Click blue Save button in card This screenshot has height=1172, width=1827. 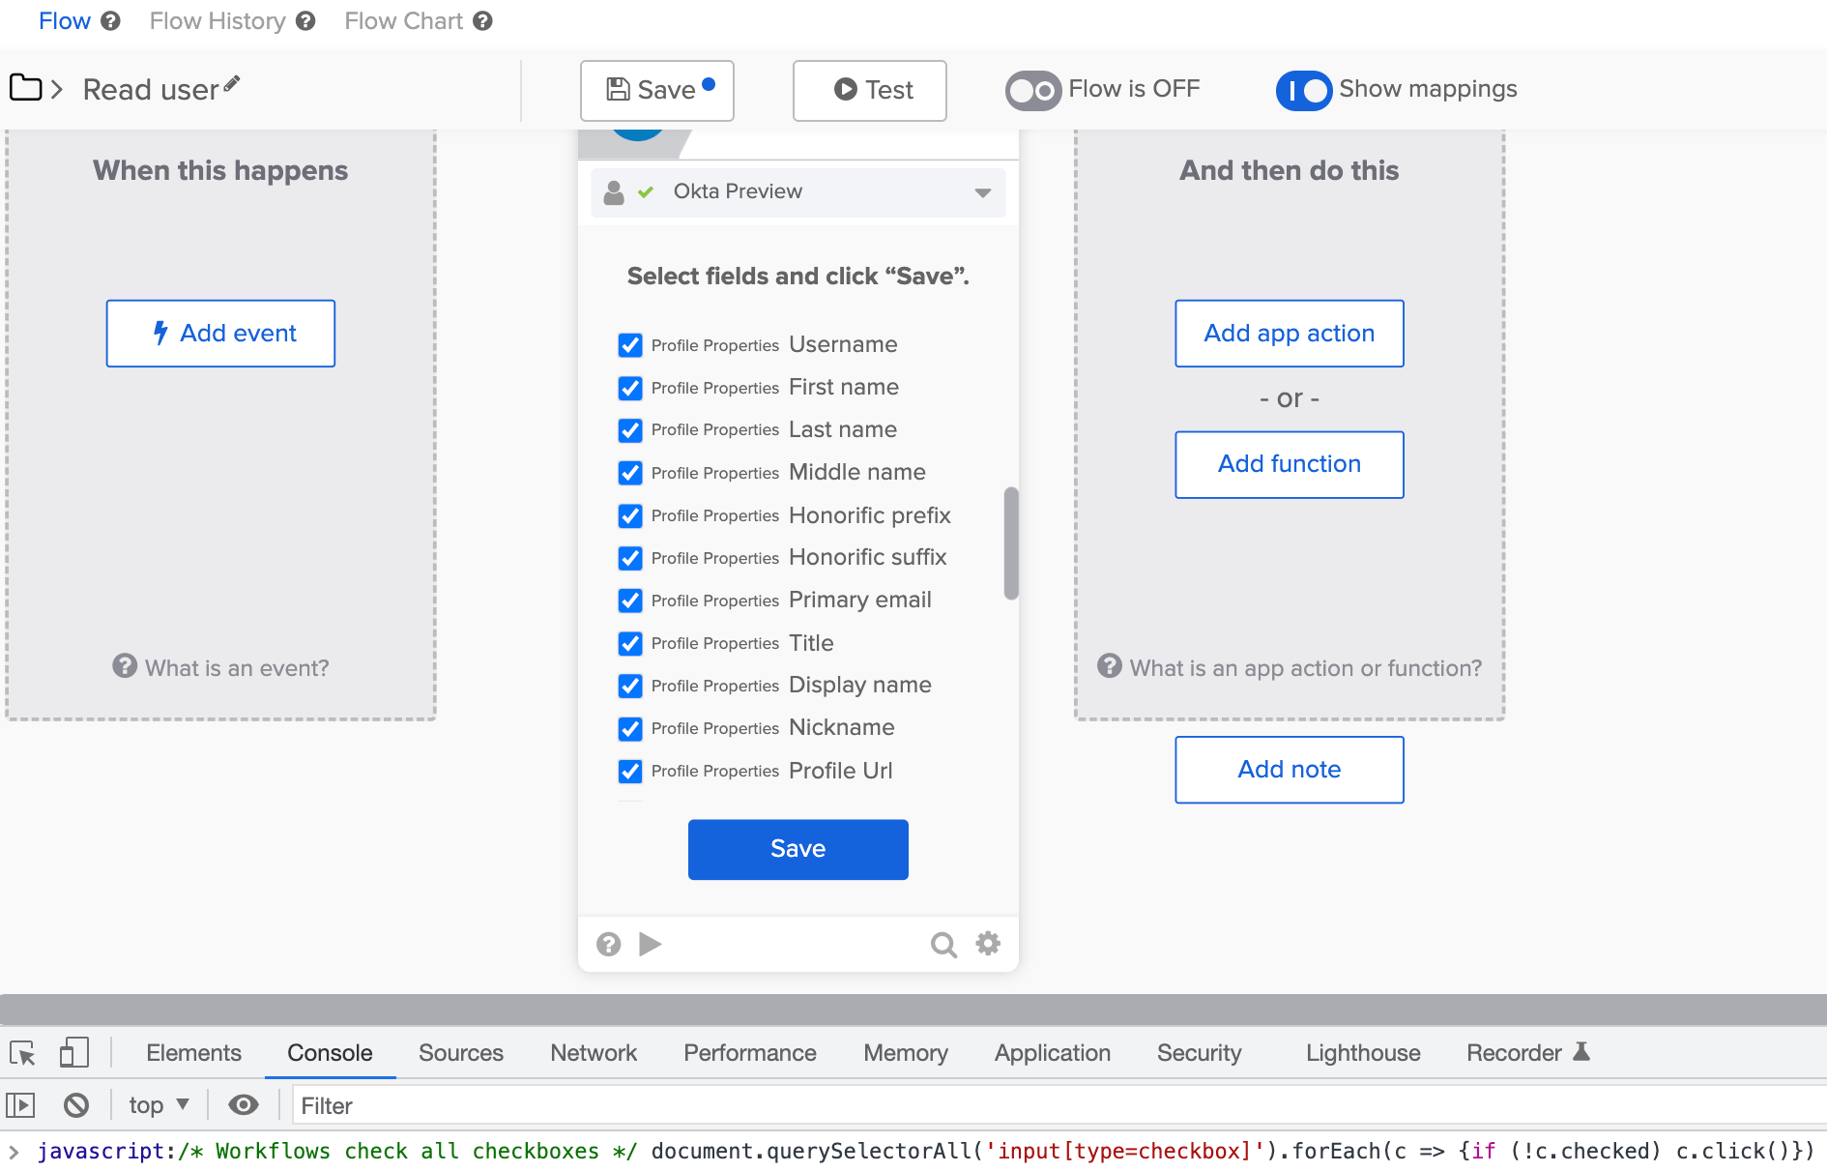tap(798, 850)
